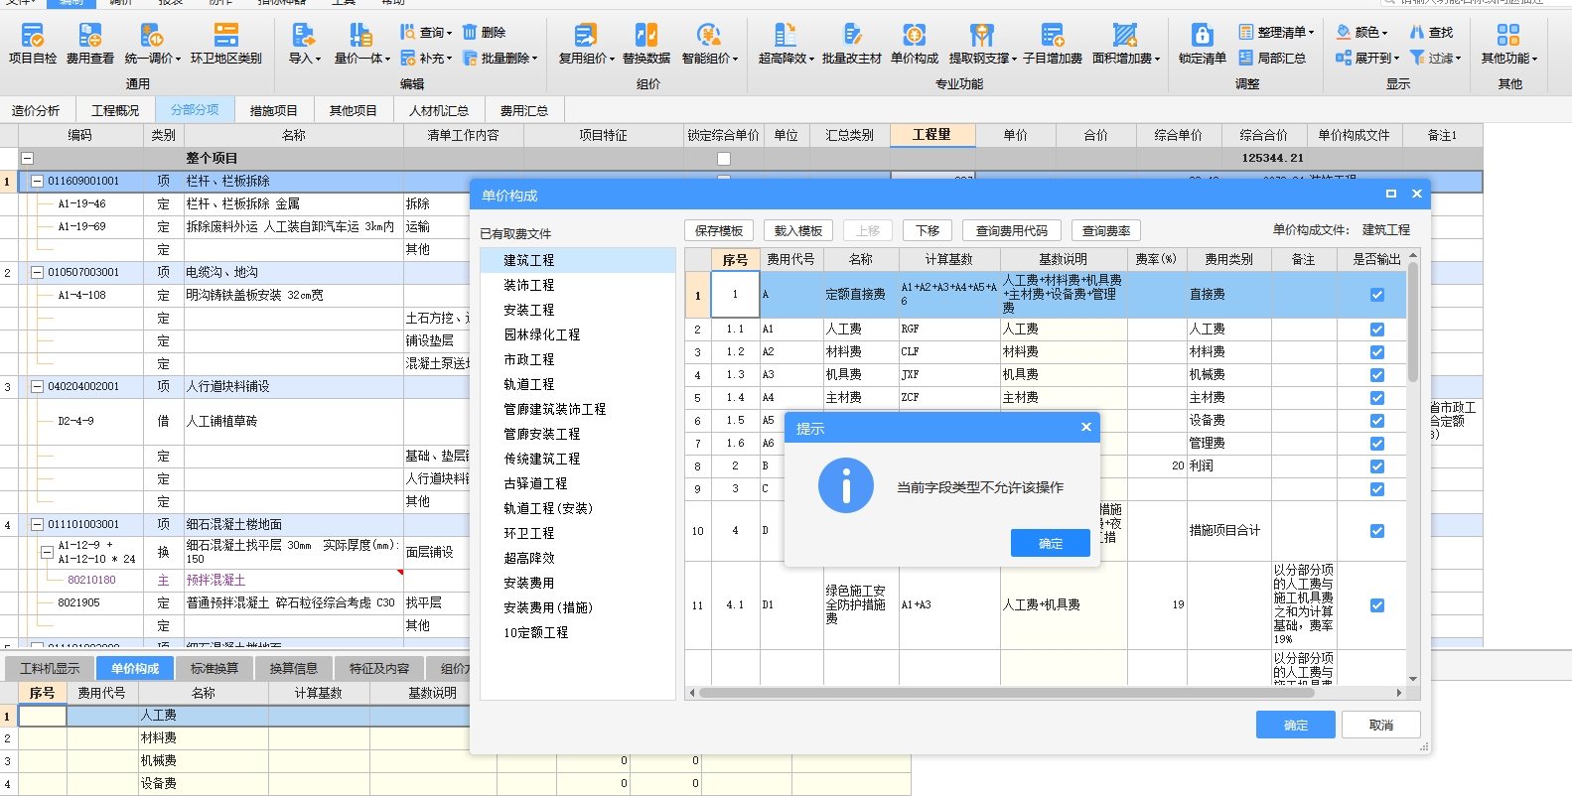Collapse item 011101003001 tree node
The width and height of the screenshot is (1572, 796).
38,524
